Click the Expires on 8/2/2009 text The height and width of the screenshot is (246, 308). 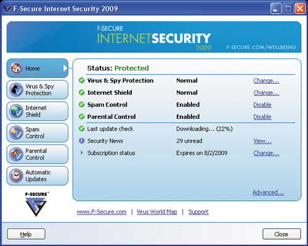click(x=202, y=153)
